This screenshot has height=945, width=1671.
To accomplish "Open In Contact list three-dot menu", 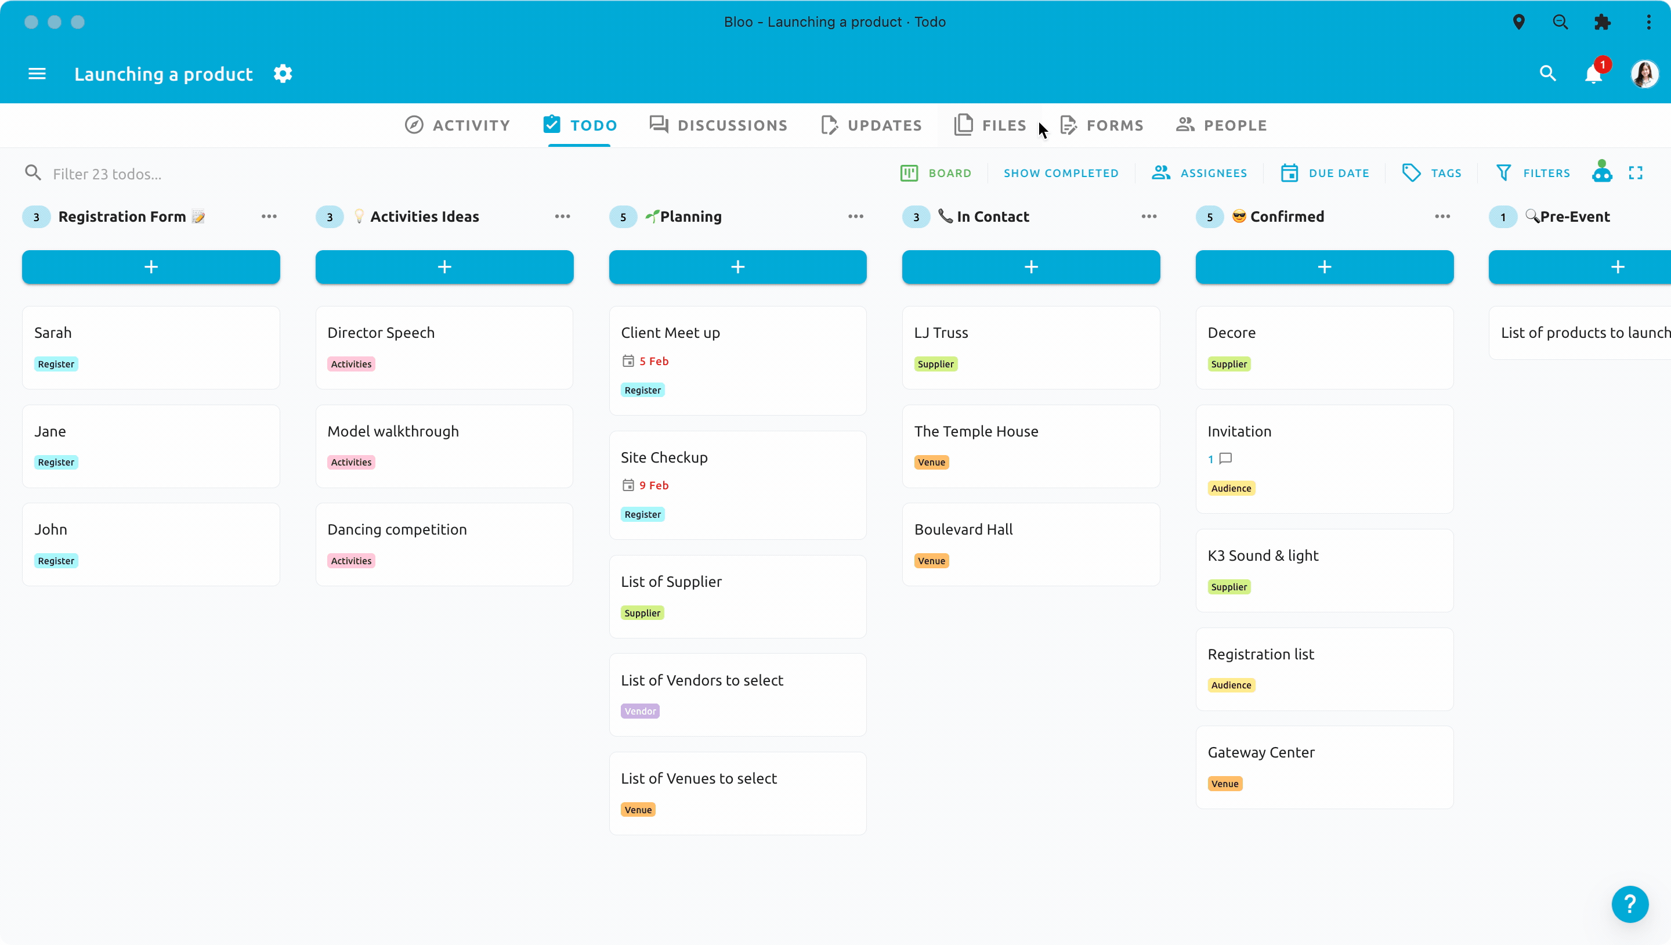I will point(1149,217).
